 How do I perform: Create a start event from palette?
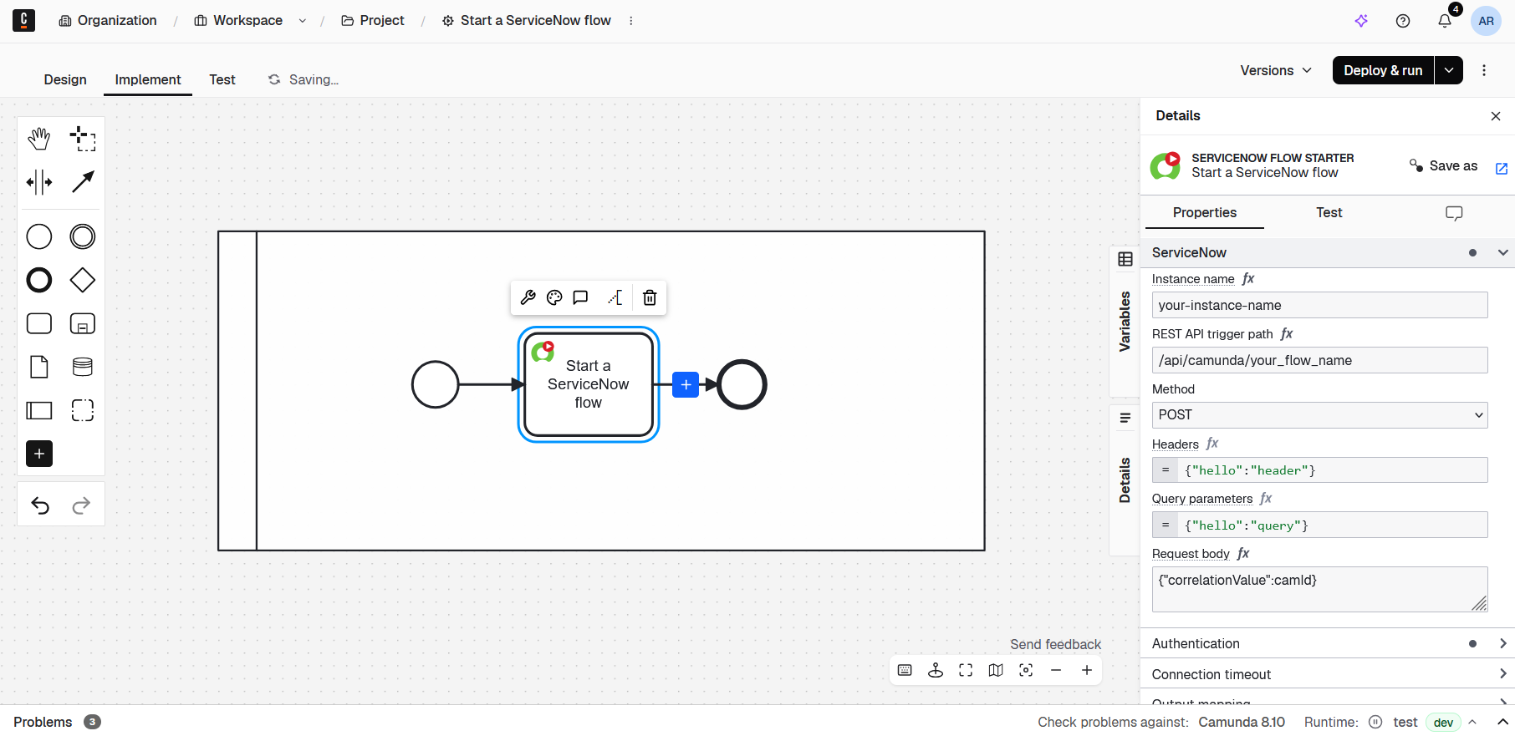click(39, 236)
